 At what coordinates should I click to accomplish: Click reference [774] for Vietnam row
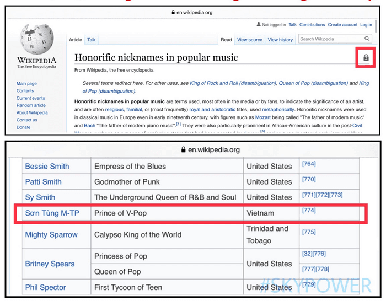tap(309, 210)
